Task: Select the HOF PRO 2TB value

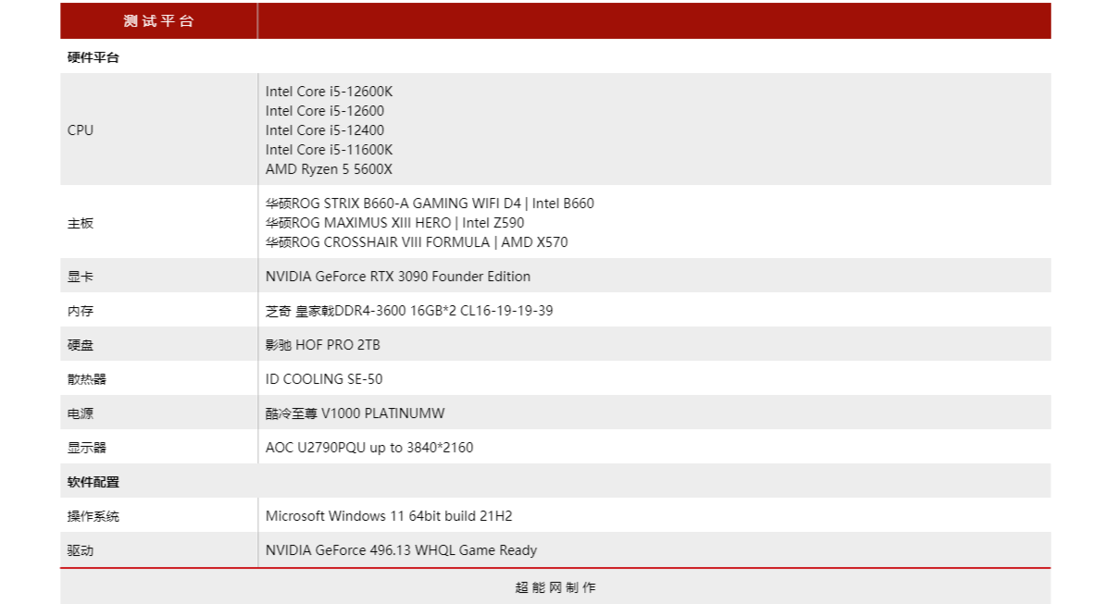Action: [323, 345]
